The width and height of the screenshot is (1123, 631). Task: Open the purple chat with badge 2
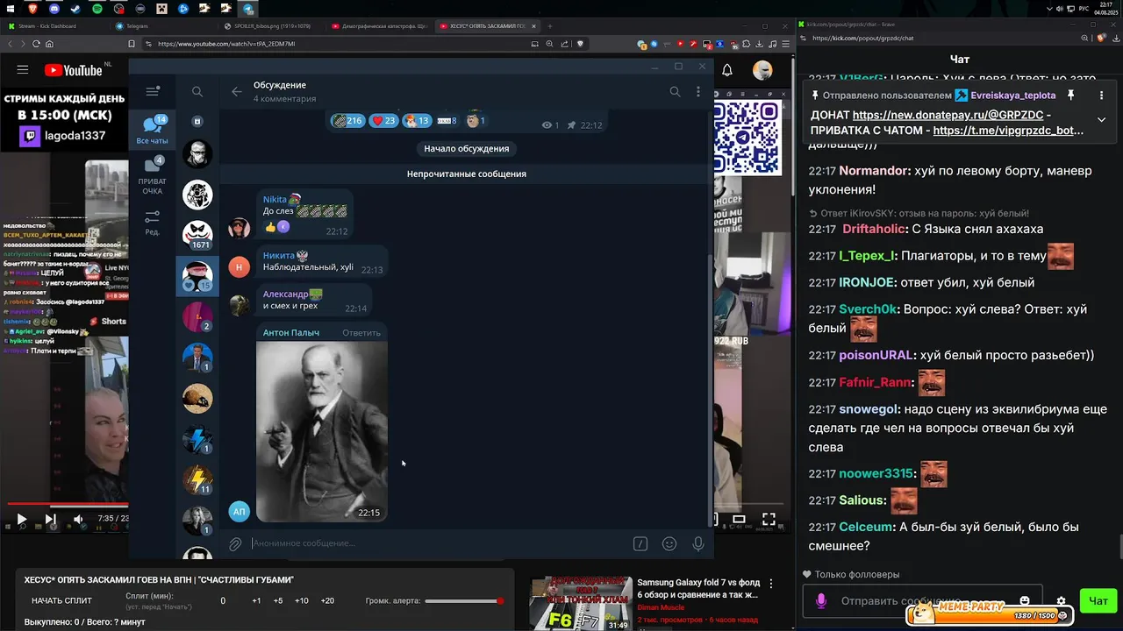197,316
